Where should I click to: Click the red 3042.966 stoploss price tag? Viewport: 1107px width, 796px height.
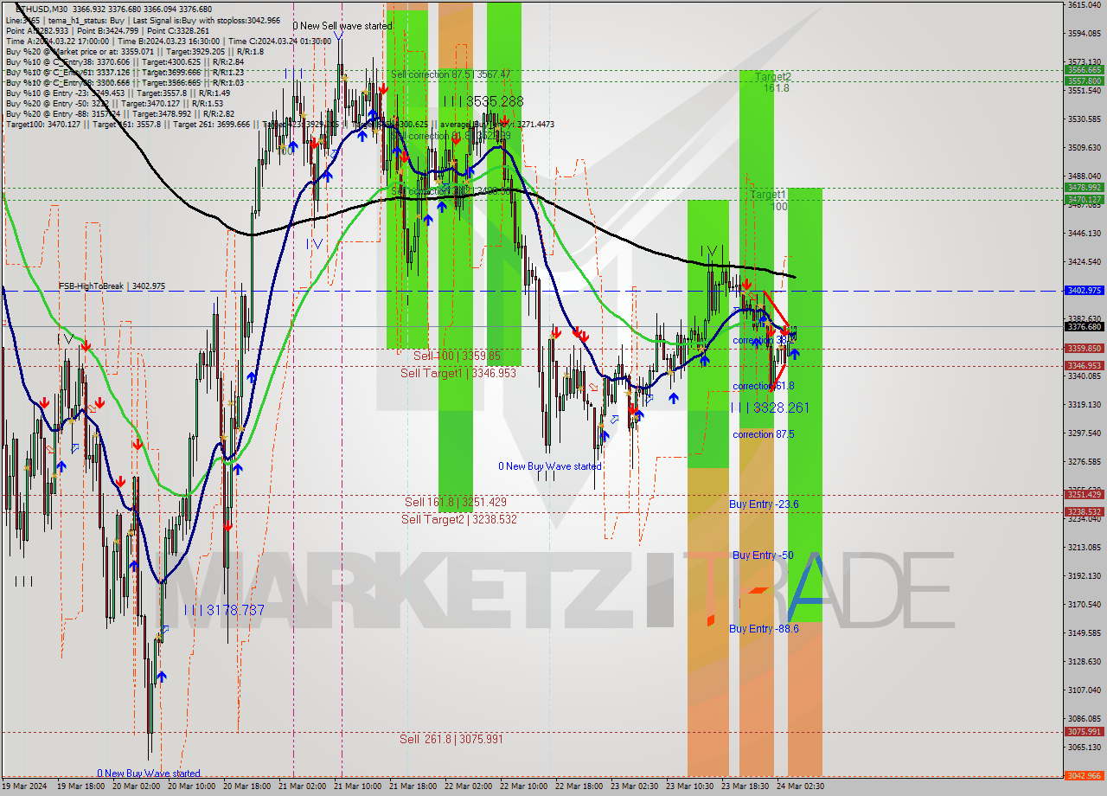point(1084,776)
